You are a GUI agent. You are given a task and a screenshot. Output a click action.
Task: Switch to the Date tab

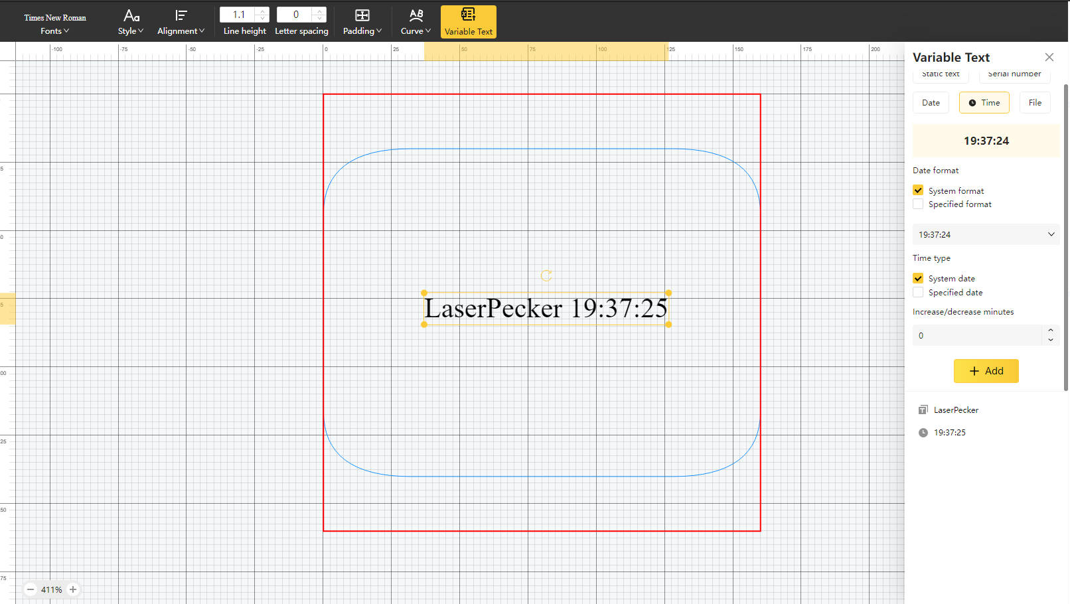click(x=931, y=102)
